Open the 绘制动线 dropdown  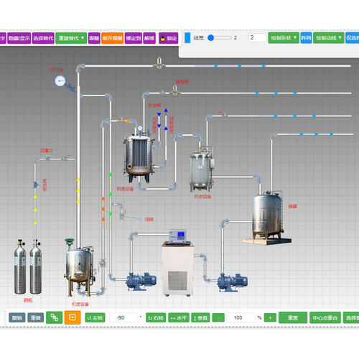[329, 38]
